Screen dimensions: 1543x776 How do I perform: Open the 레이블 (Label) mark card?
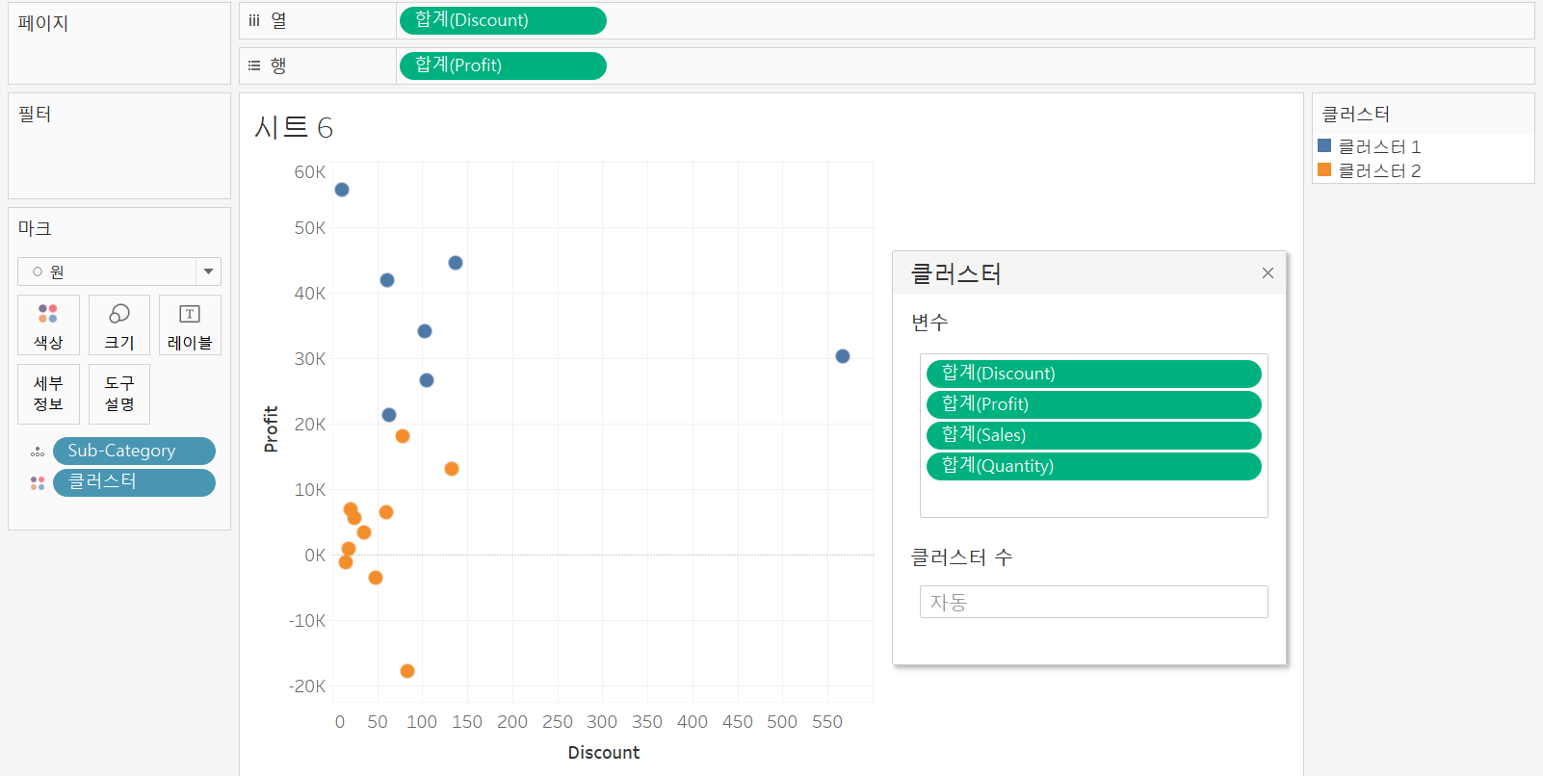coord(190,325)
